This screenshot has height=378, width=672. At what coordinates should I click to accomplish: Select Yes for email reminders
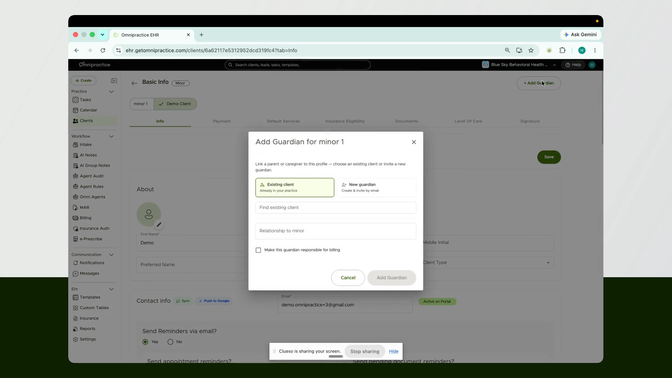click(145, 342)
